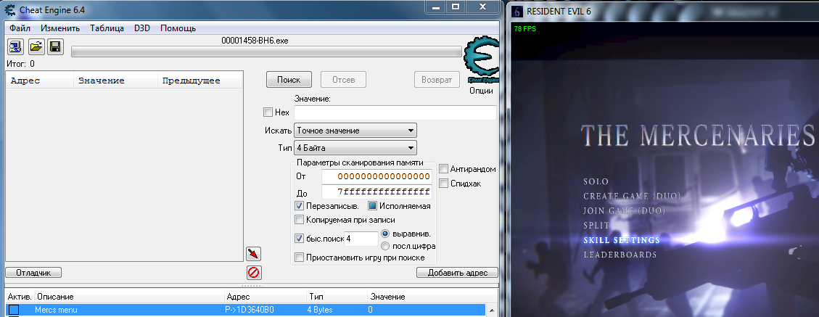Click the Значение input field

pos(395,112)
